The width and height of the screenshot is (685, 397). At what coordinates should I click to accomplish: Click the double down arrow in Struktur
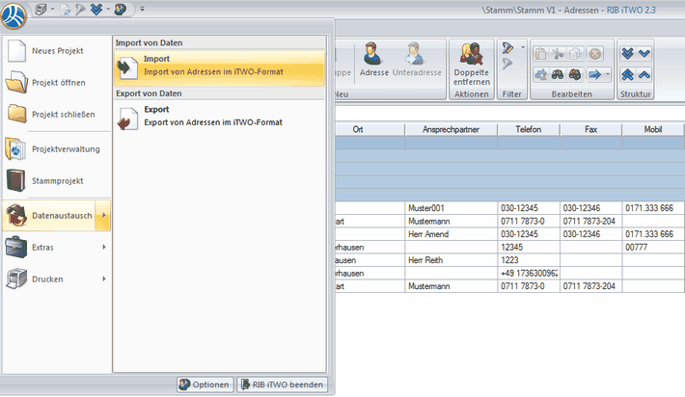click(x=628, y=53)
